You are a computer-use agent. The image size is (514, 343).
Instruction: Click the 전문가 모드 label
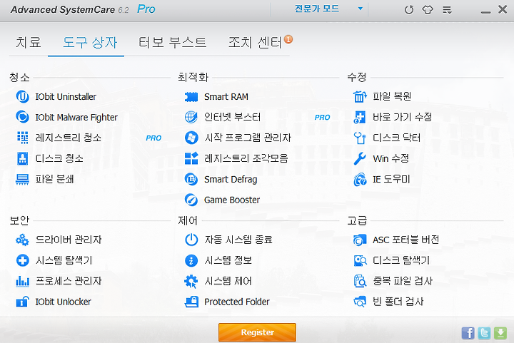pos(317,9)
